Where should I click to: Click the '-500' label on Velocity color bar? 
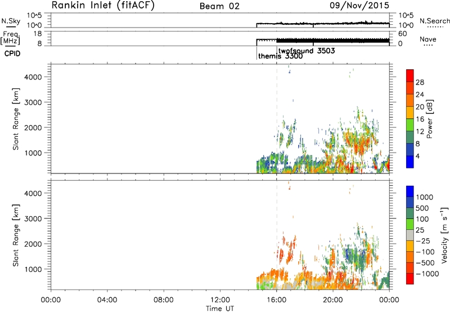[x=425, y=262]
